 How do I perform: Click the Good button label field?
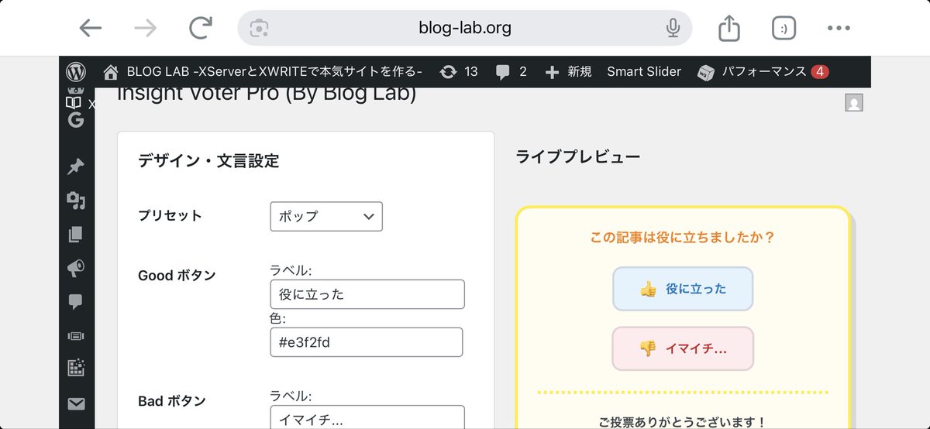pyautogui.click(x=367, y=294)
